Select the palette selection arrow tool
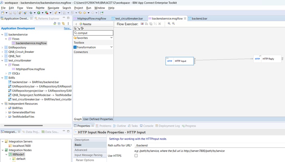285x162 pixels. pos(75,28)
